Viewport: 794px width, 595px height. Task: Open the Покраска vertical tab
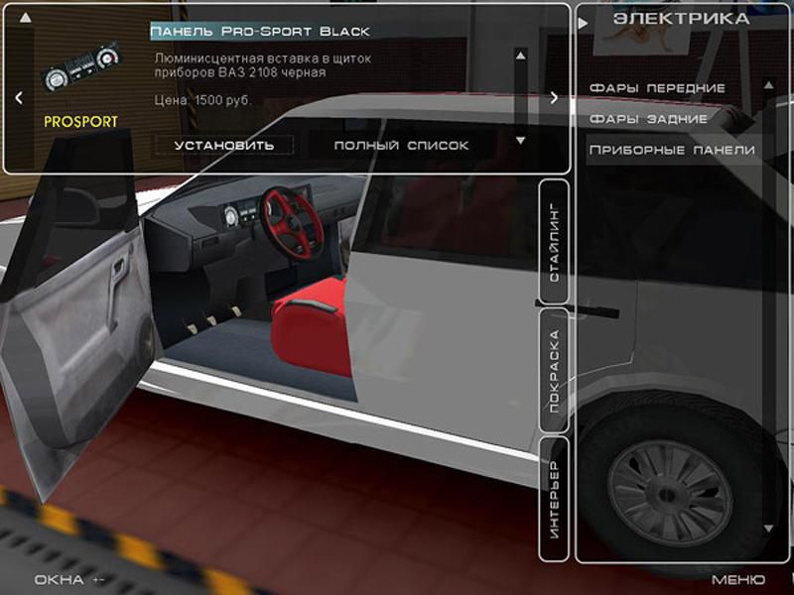click(554, 369)
